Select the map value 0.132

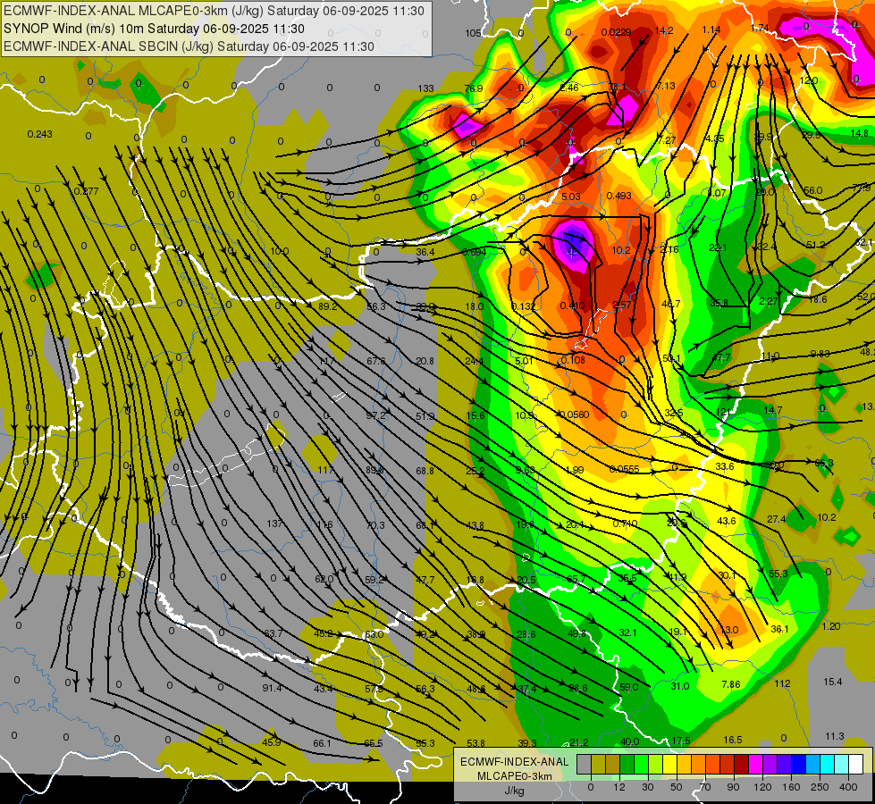click(524, 307)
